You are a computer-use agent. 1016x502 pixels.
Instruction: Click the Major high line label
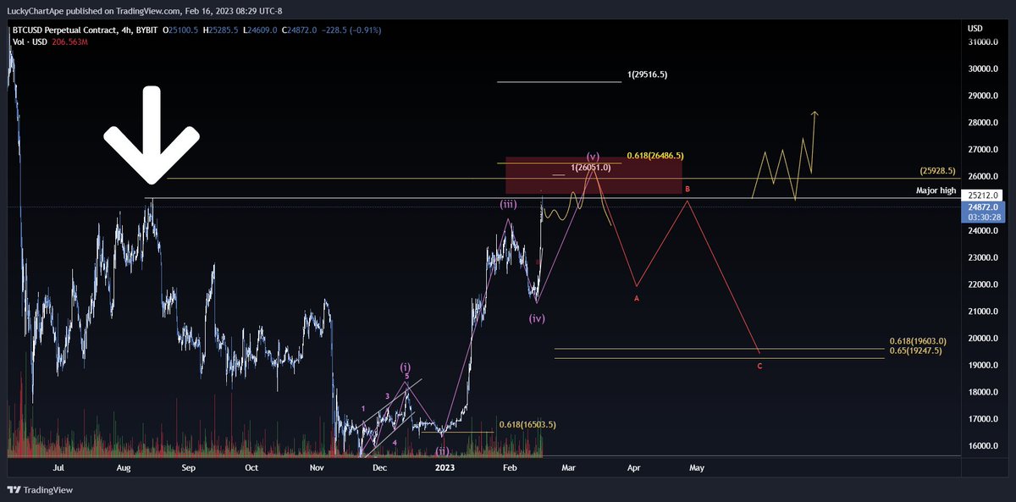coord(936,190)
